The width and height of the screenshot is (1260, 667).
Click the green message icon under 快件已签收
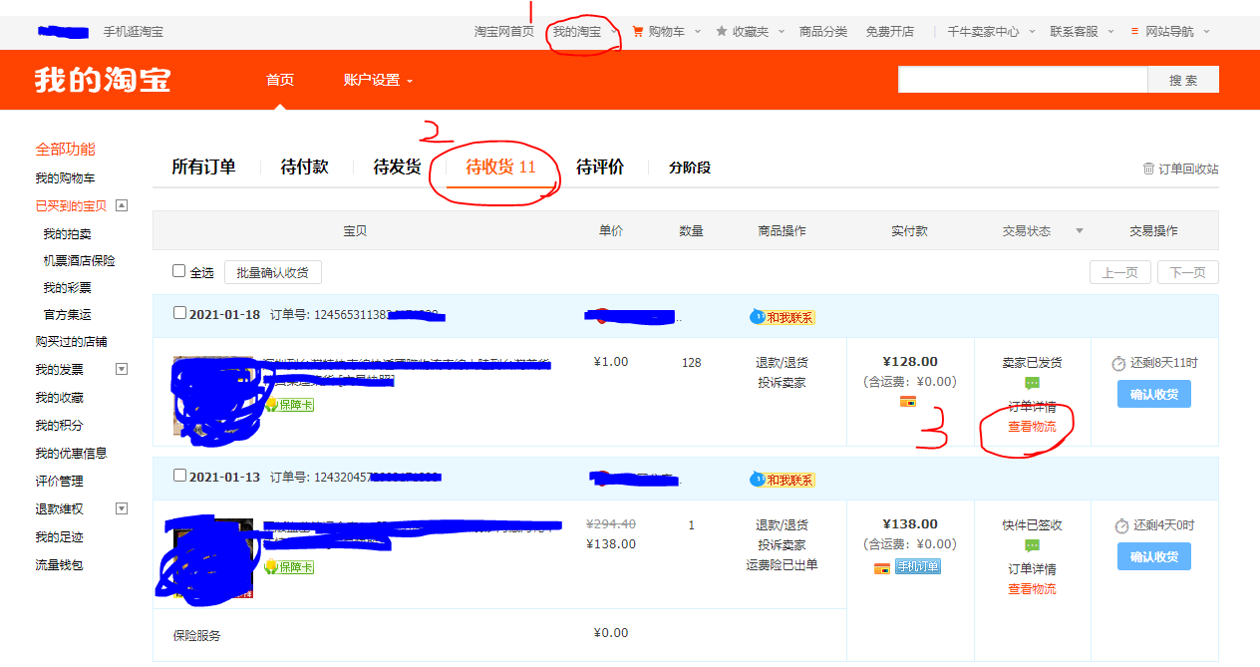[1032, 546]
